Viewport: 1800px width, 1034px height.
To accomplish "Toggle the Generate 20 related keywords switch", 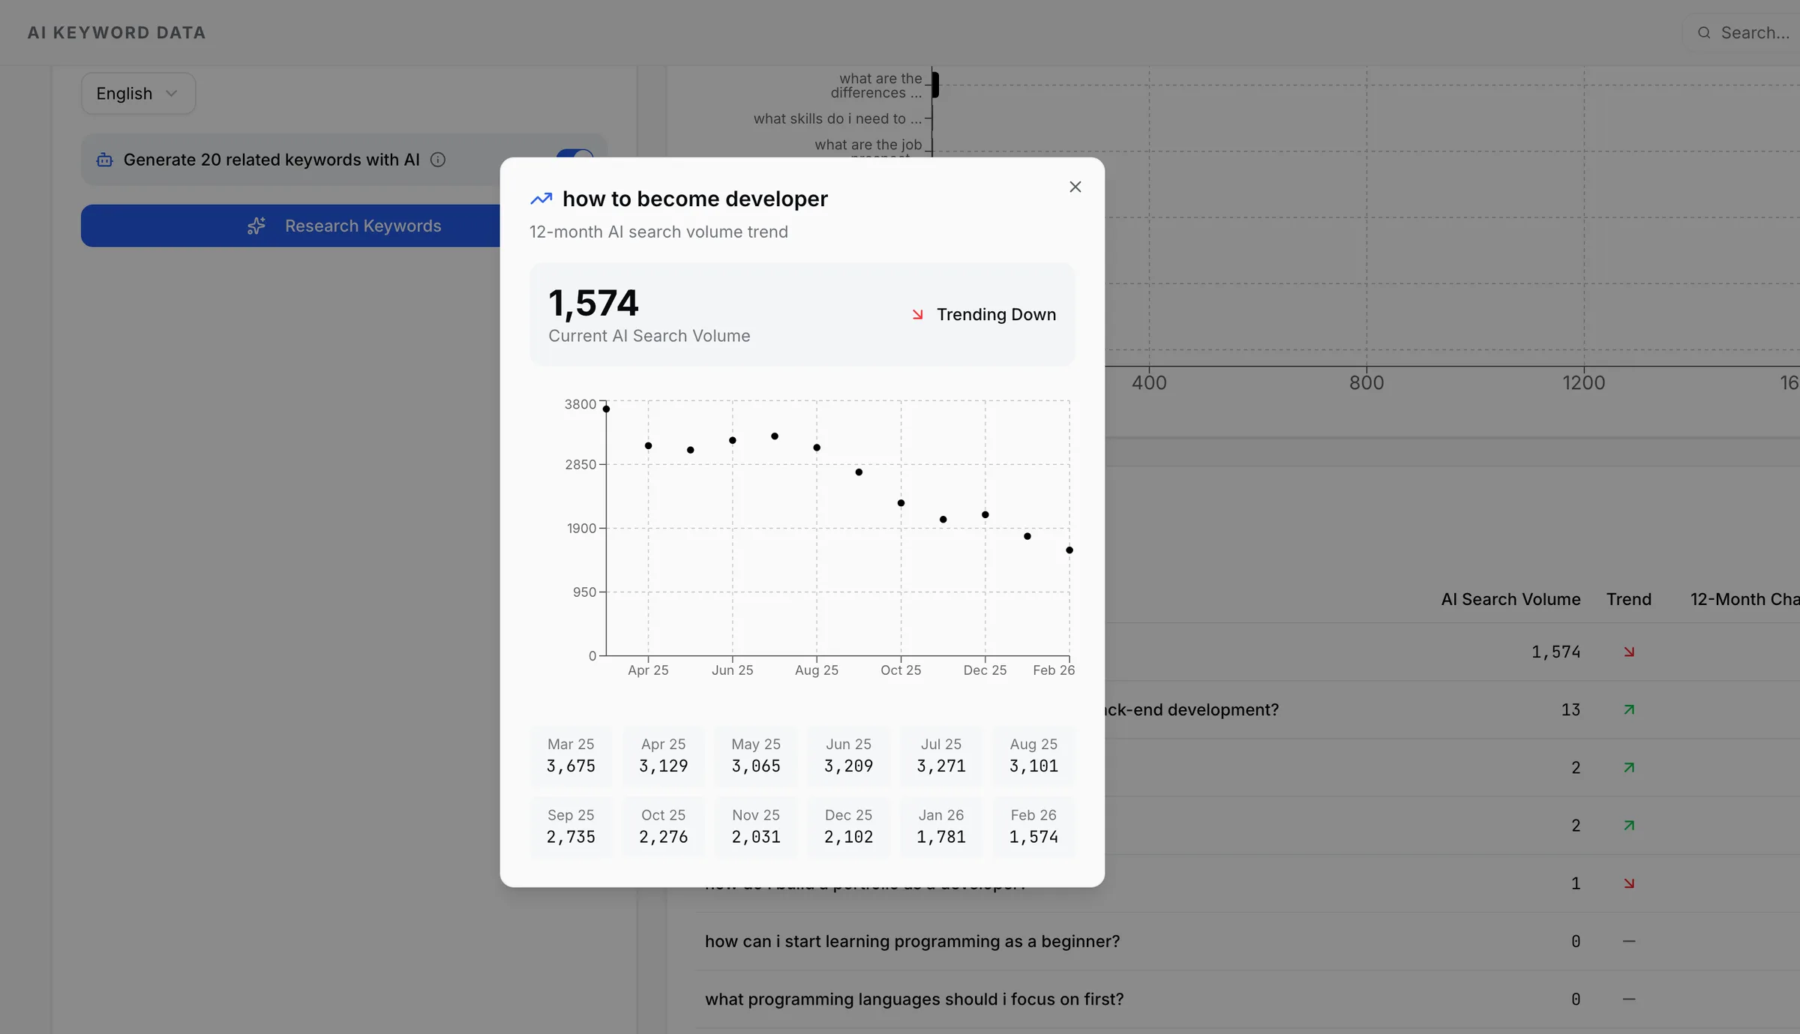I will point(575,154).
